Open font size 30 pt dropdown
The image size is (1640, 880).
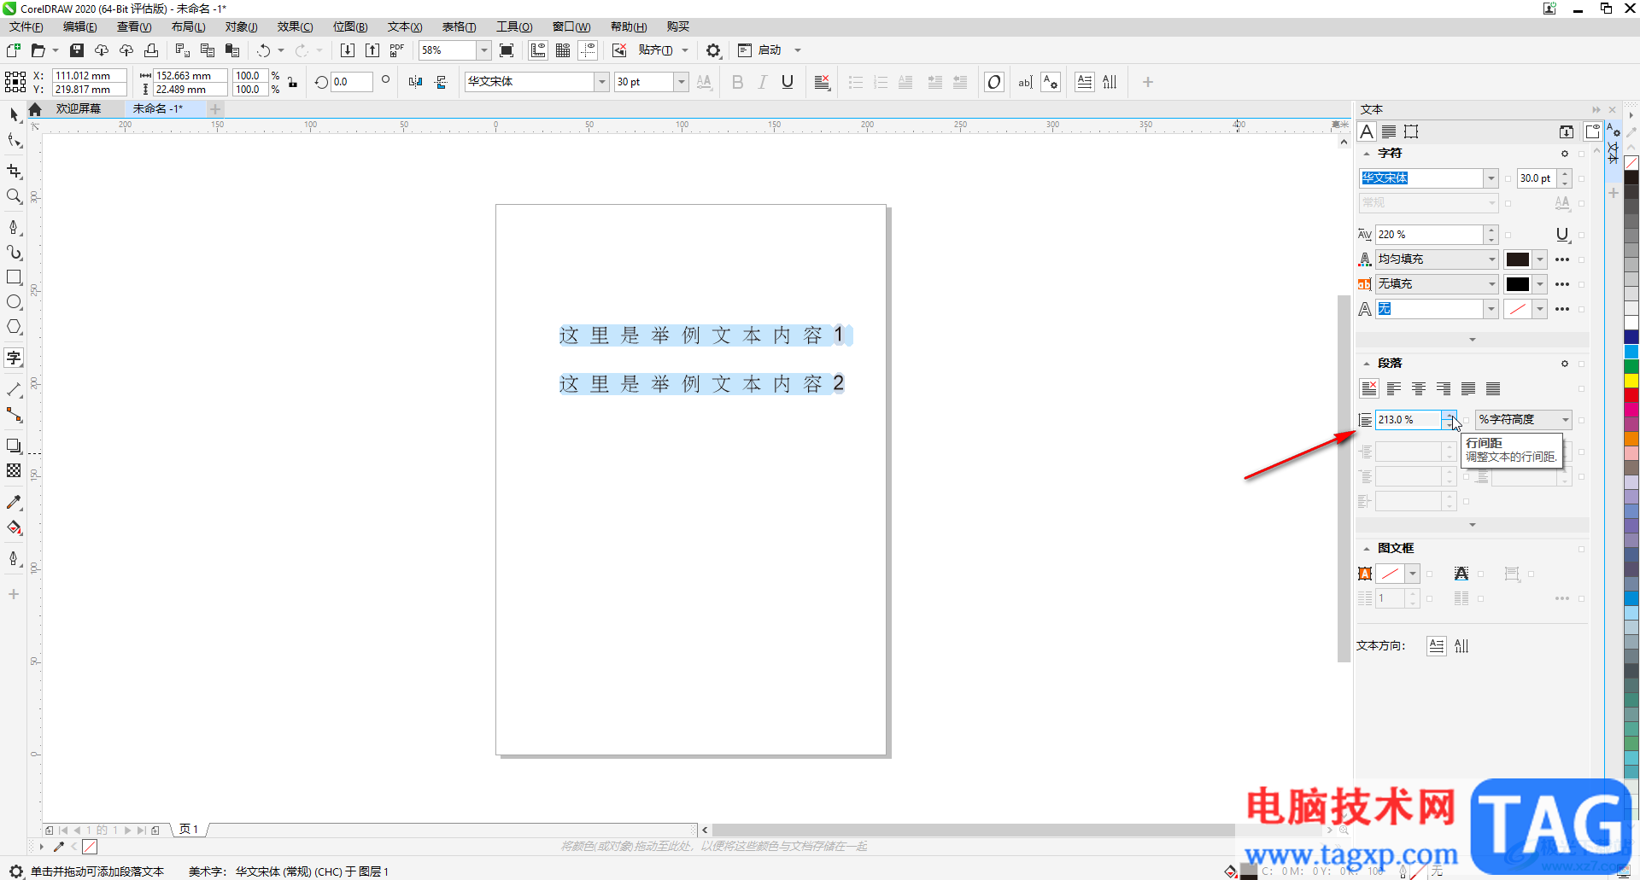coord(681,82)
